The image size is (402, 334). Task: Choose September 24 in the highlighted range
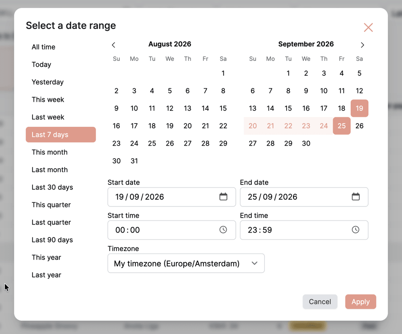click(324, 126)
